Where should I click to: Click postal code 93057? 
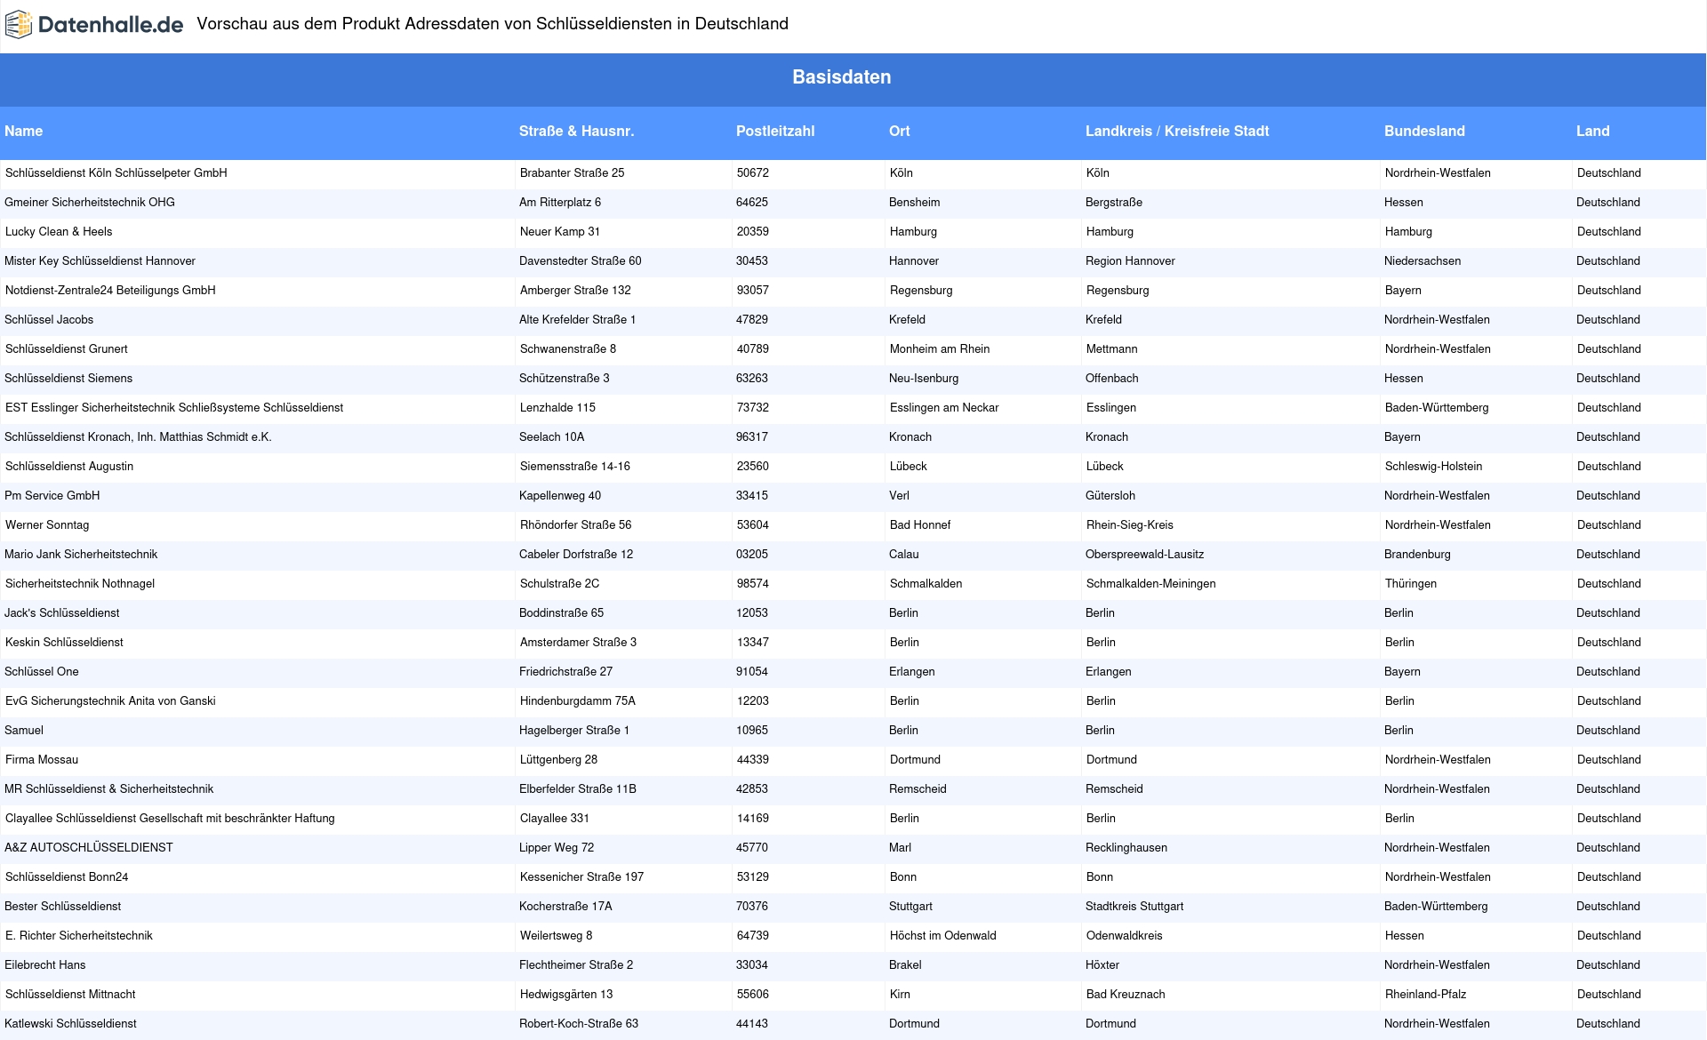point(753,291)
